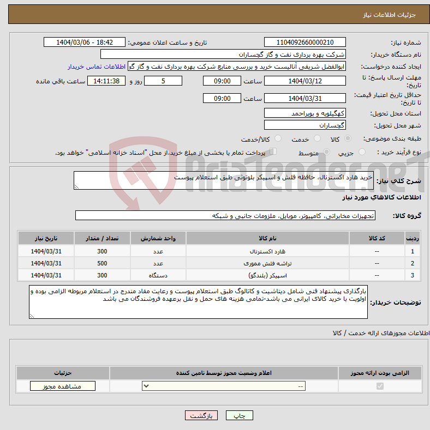430x430 pixels.
Task: Click the buyer name field شرکت بهره برداری نفت و گاز گچساران
Action: pyautogui.click(x=223, y=54)
